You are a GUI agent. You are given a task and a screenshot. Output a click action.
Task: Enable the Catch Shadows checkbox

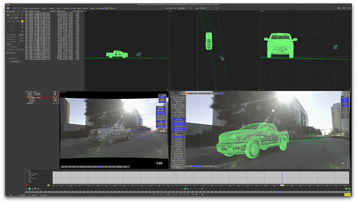click(7, 37)
